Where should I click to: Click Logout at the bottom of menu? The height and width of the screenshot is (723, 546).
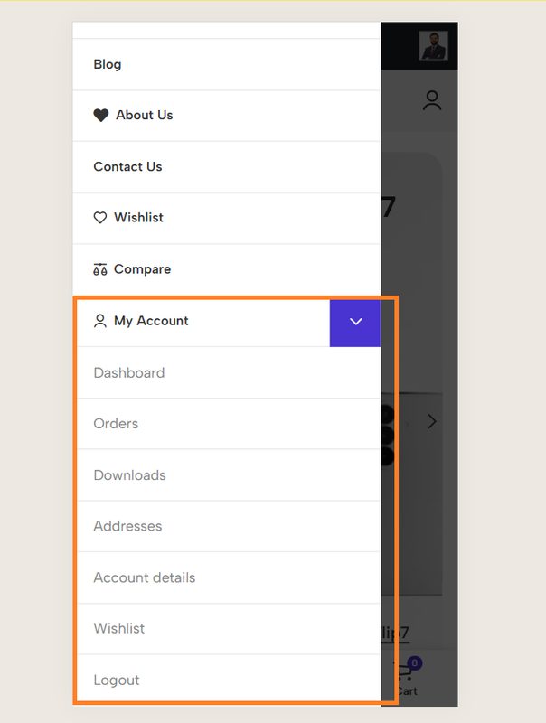[x=117, y=681]
